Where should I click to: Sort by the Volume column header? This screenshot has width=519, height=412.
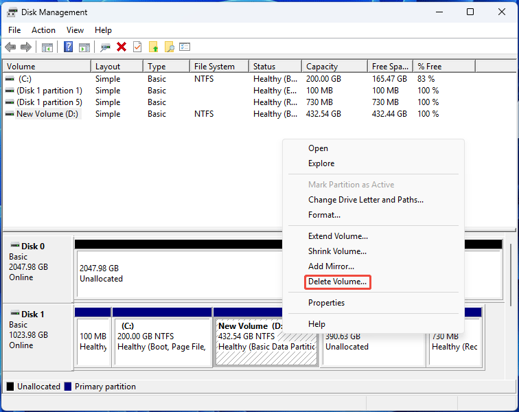tap(47, 67)
